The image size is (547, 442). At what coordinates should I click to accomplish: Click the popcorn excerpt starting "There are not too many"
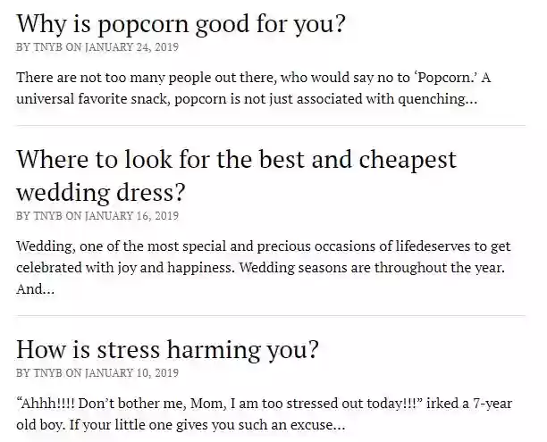tap(254, 88)
